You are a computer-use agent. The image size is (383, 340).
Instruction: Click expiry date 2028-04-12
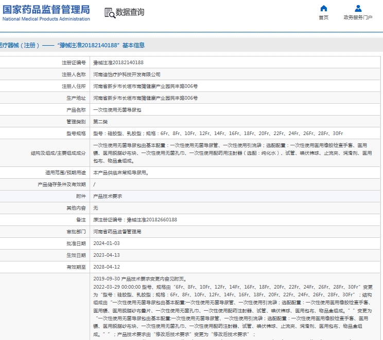tap(107, 267)
